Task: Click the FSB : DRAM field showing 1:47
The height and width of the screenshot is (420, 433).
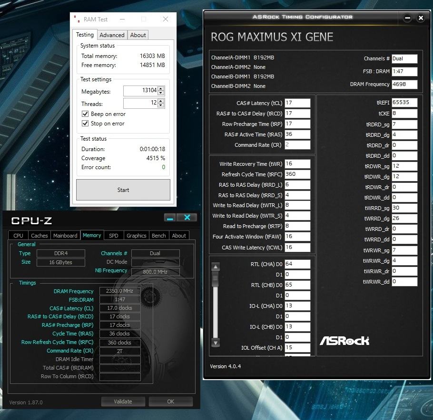Action: click(x=404, y=71)
